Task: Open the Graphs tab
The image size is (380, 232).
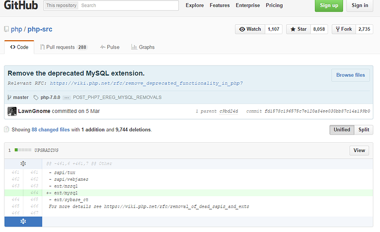Action: coord(143,47)
